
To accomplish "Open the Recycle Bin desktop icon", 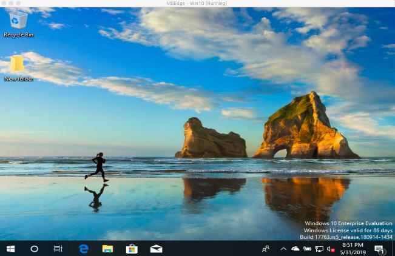I will click(x=18, y=24).
